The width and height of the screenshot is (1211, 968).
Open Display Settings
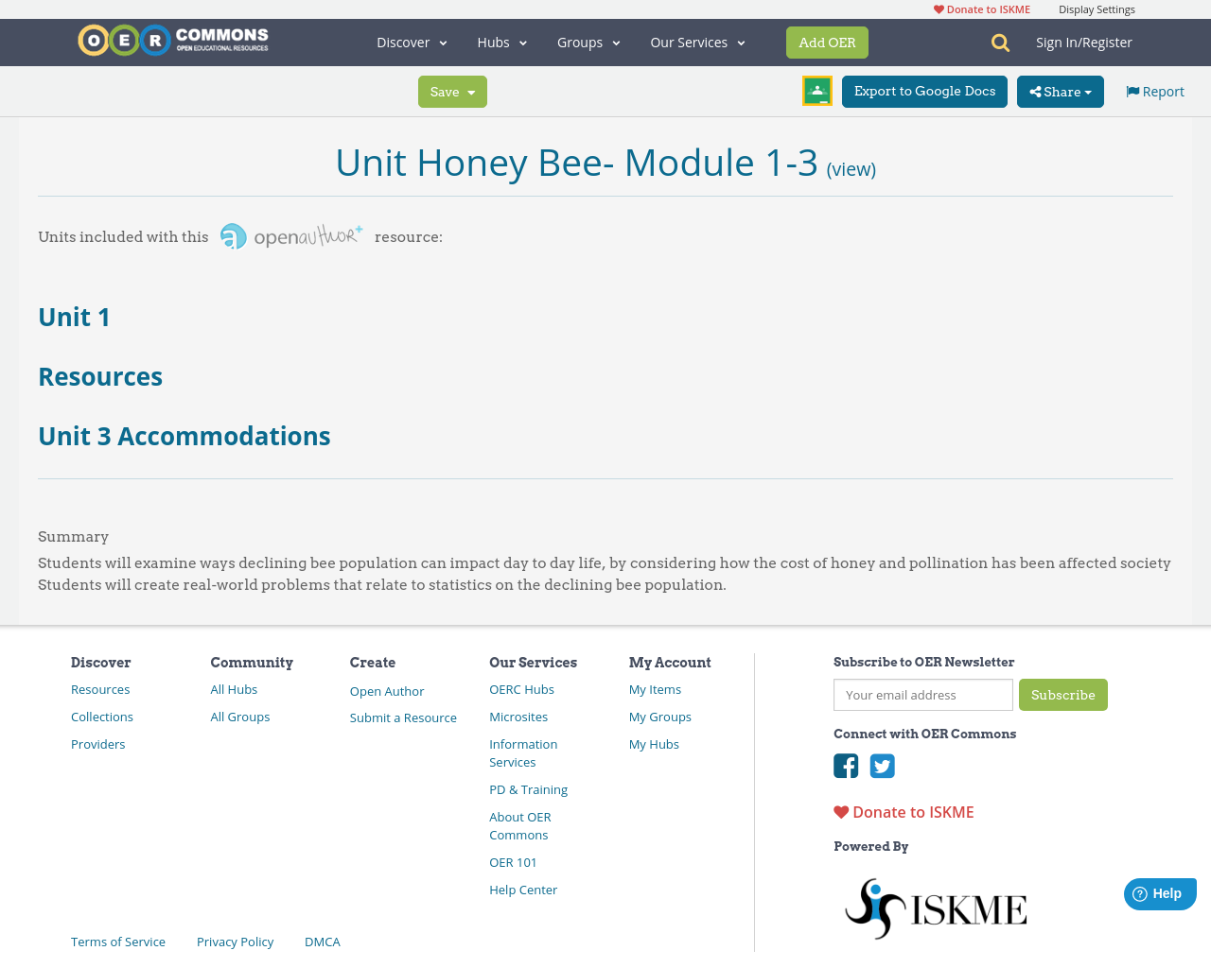(1097, 8)
